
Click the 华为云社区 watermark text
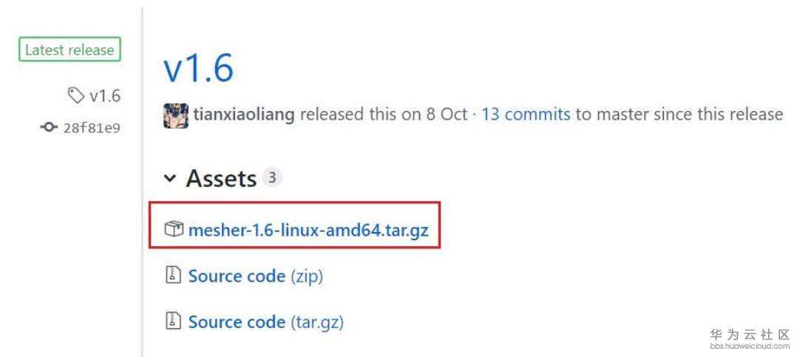tap(750, 334)
